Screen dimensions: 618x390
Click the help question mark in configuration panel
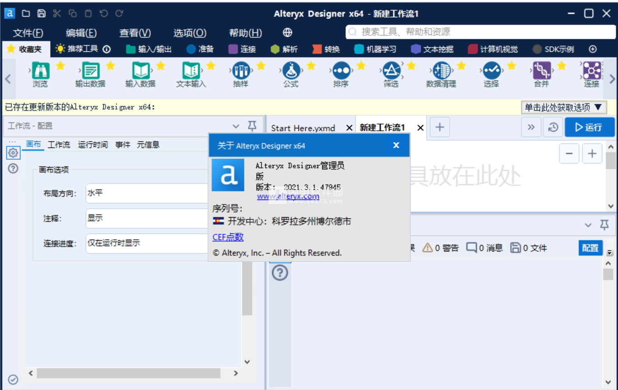coord(13,169)
